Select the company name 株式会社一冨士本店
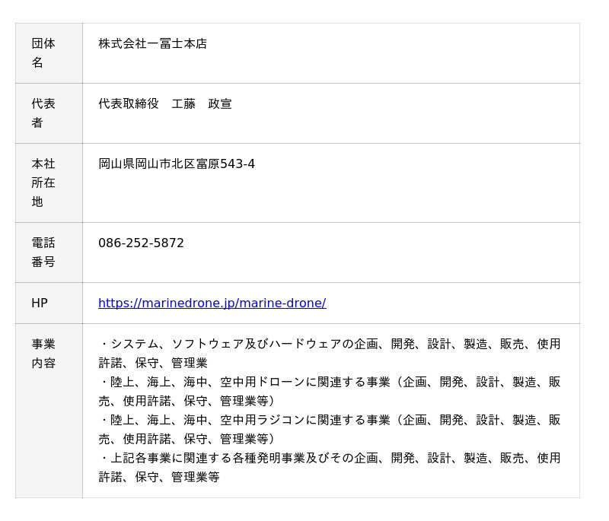The image size is (609, 521). pyautogui.click(x=152, y=43)
